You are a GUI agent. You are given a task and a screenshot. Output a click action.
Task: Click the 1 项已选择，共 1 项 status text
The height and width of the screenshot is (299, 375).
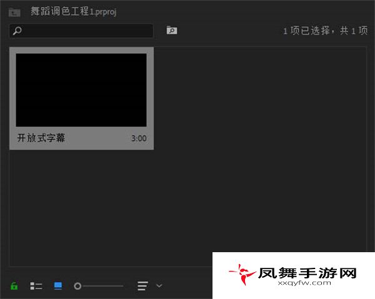(x=326, y=31)
